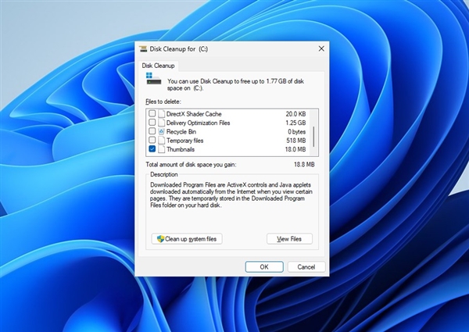The width and height of the screenshot is (469, 332).
Task: Click the Disk Cleanup for (C:) title text
Action: click(x=179, y=48)
